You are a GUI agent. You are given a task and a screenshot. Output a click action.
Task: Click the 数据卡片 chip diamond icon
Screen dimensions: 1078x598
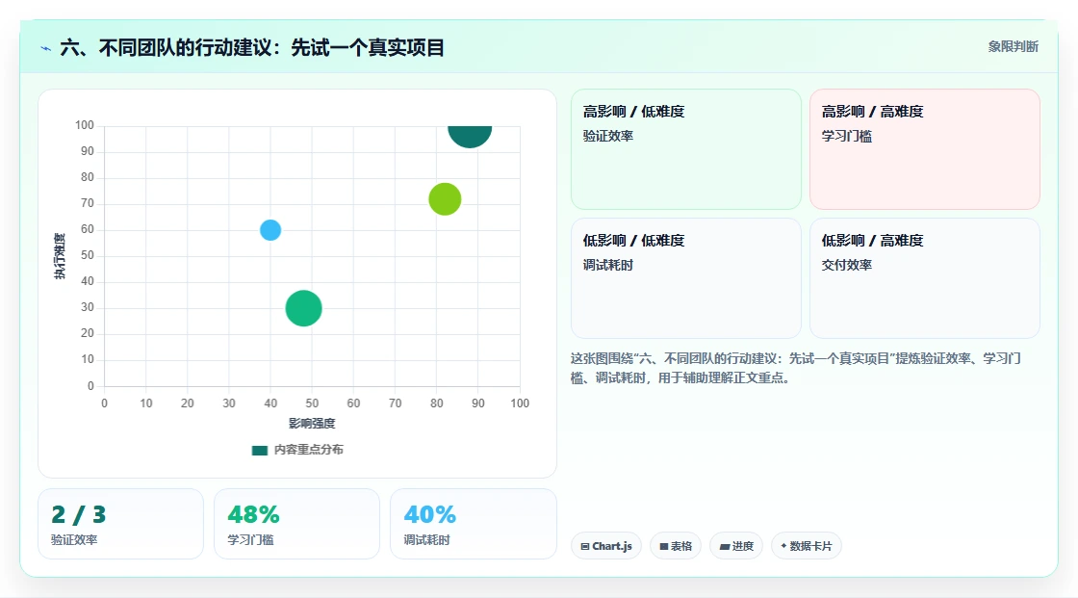click(x=783, y=546)
